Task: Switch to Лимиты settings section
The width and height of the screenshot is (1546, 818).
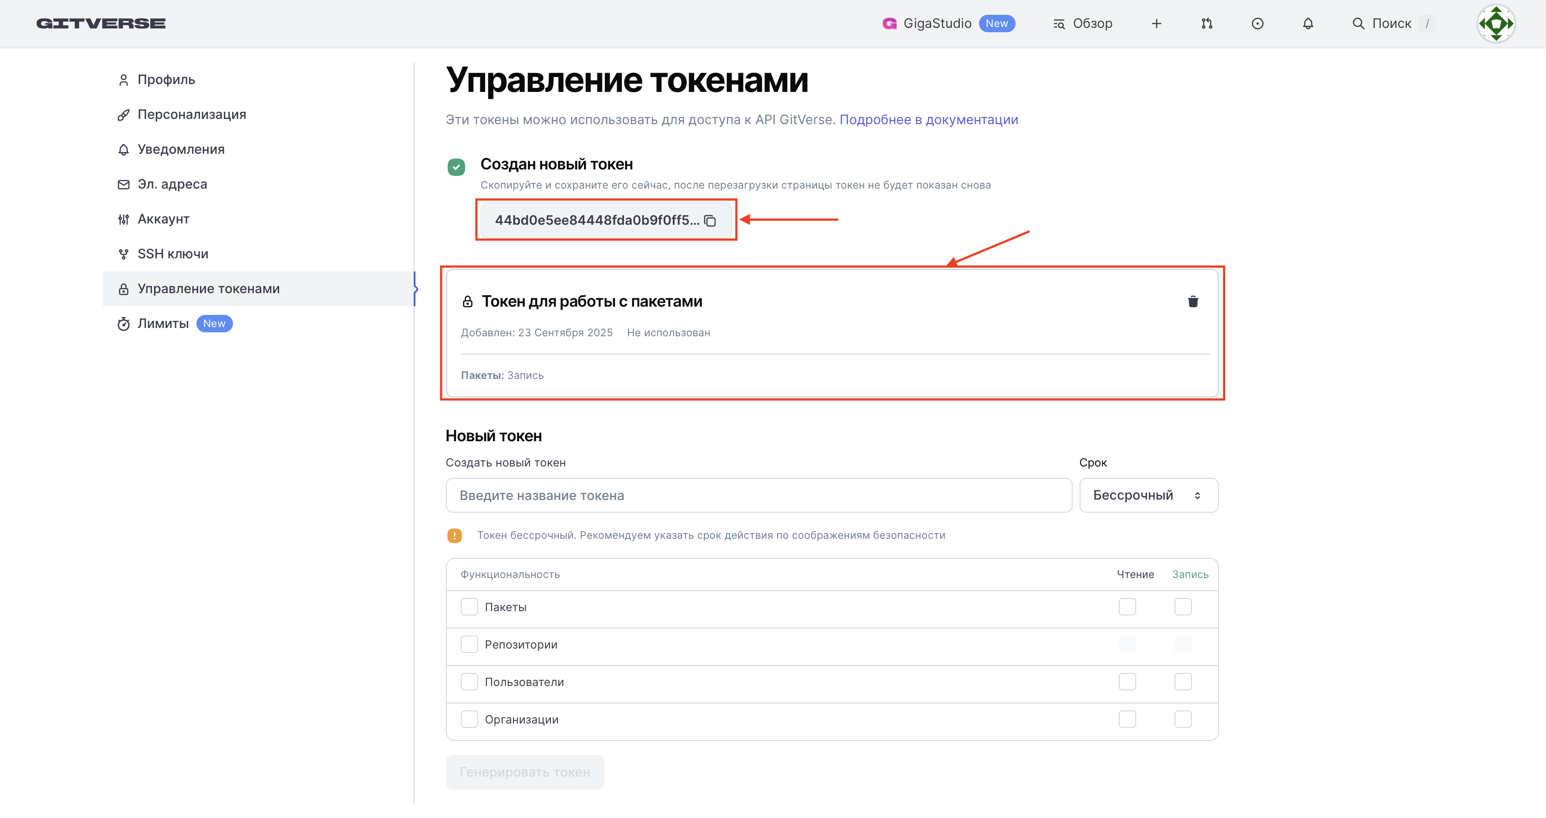Action: click(x=162, y=324)
